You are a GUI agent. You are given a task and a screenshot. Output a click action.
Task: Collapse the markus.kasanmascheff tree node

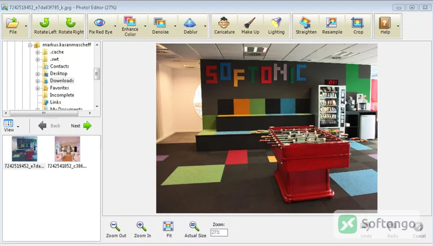click(x=30, y=45)
